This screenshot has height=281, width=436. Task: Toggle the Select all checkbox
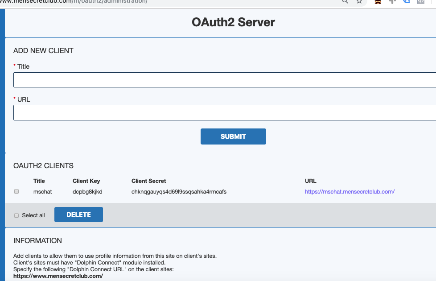tap(16, 215)
